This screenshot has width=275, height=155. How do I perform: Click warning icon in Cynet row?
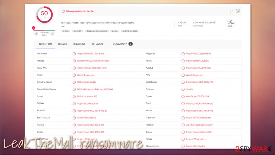click(x=74, y=97)
